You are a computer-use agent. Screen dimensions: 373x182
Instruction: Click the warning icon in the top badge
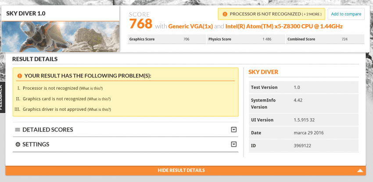[x=225, y=14]
